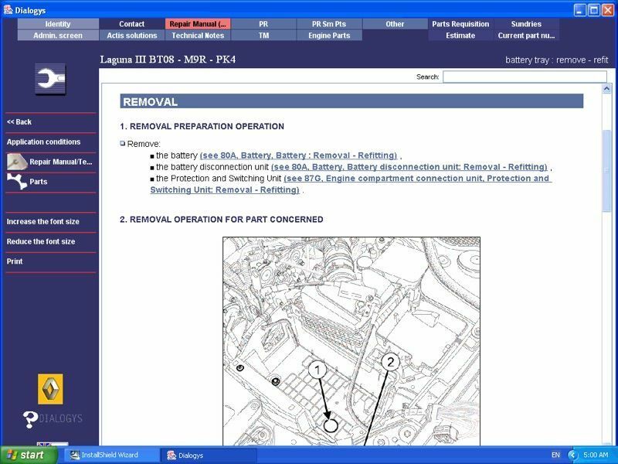Open Repair Manual/Te... in the sidebar
The image size is (618, 464).
(61, 162)
